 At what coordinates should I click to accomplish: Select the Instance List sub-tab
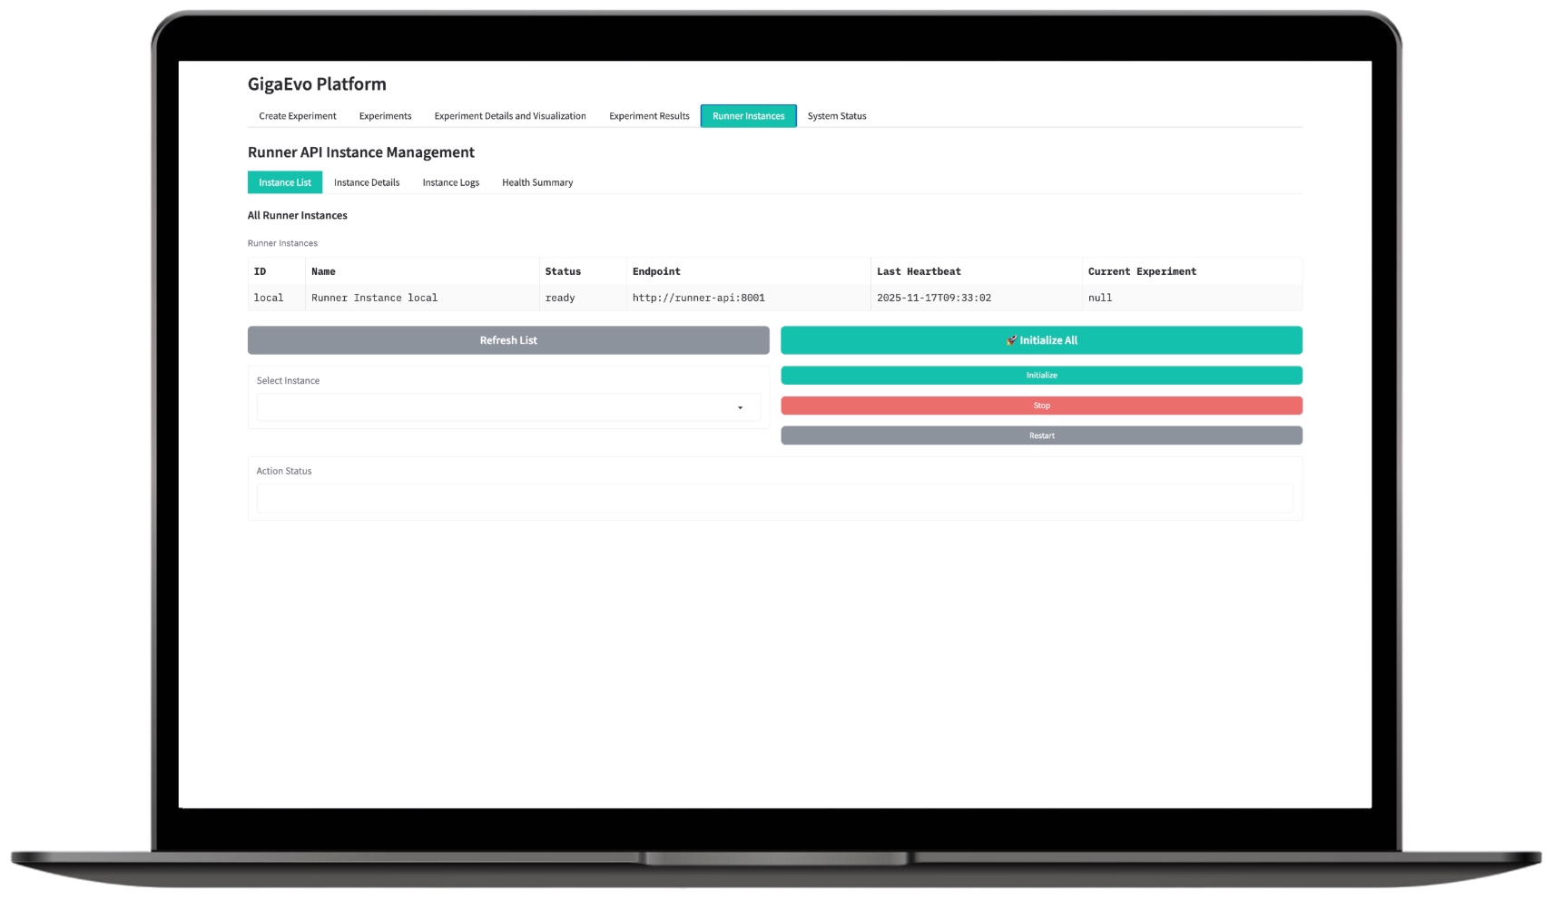(284, 182)
